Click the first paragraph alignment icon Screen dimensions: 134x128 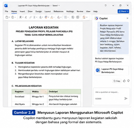coord(73,17)
